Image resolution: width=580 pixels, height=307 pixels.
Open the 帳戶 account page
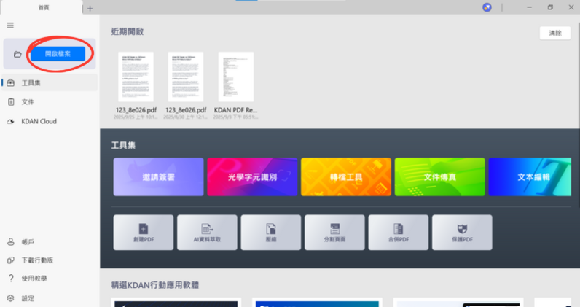point(28,241)
